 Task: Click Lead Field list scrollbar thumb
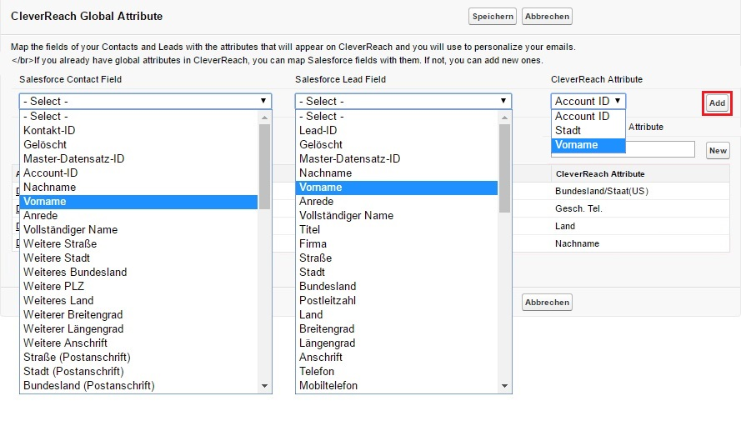click(505, 168)
